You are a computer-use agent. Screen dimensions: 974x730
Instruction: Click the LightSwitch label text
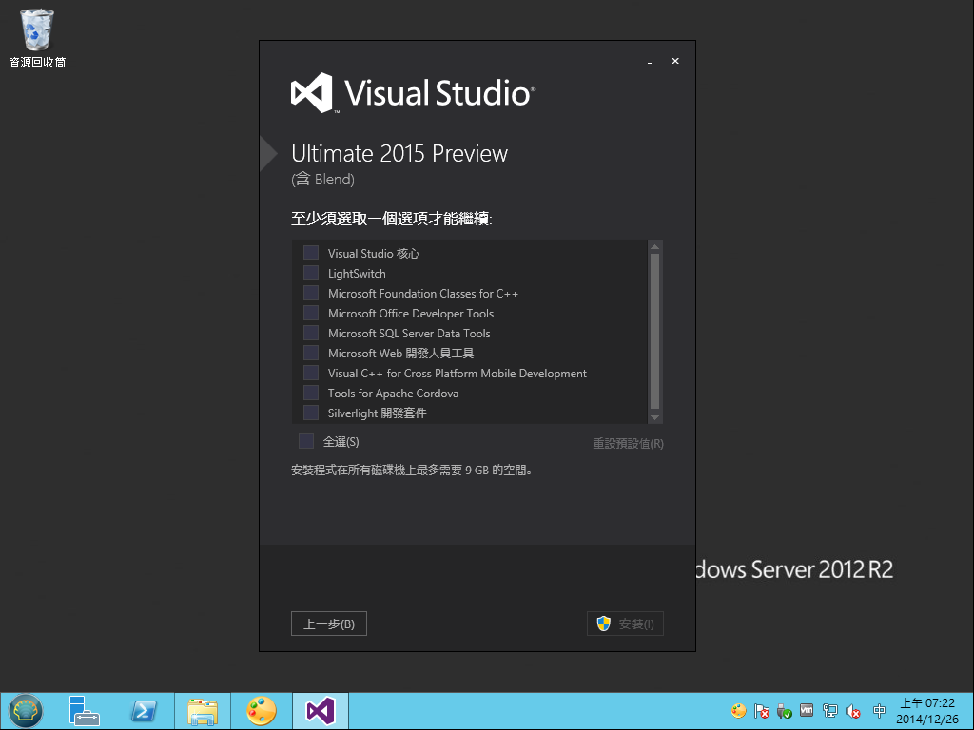[357, 274]
